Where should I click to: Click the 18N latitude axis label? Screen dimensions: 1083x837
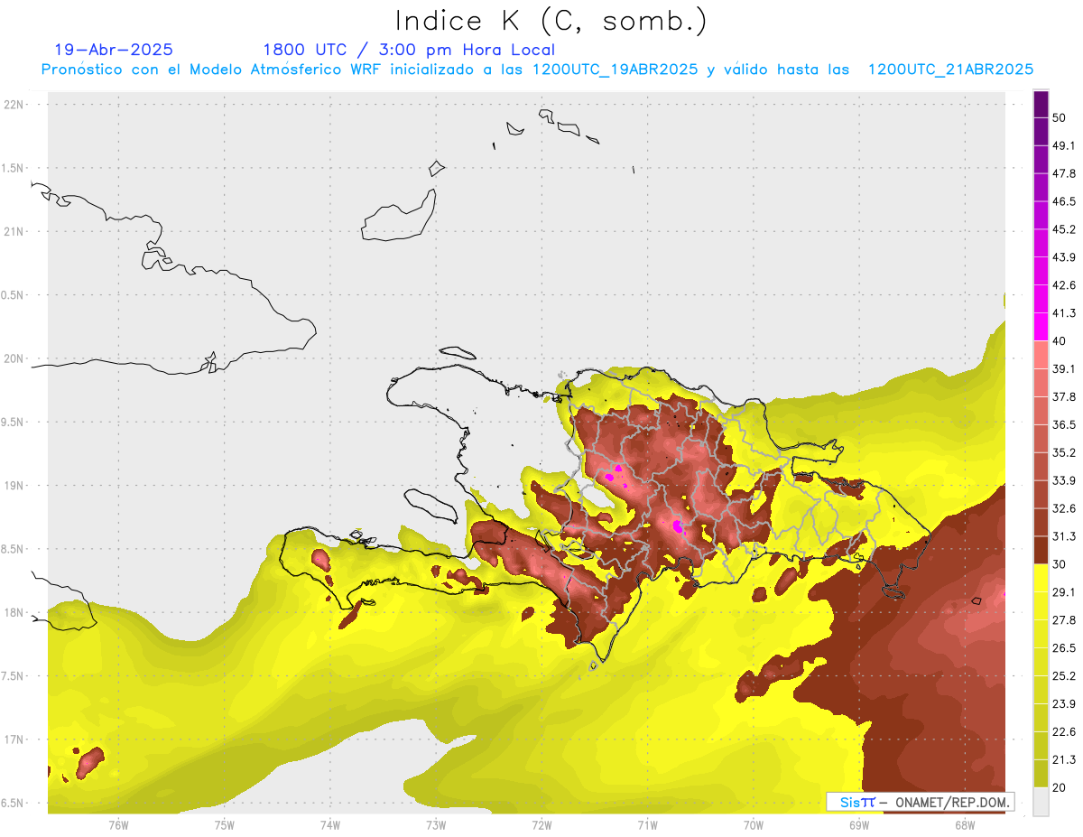click(x=14, y=612)
